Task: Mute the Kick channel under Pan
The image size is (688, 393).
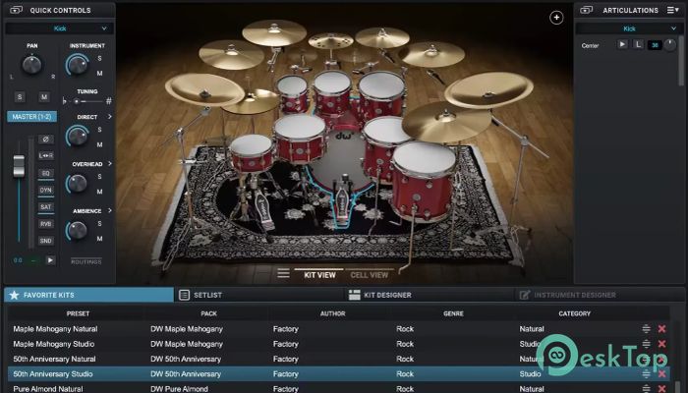Action: (44, 96)
